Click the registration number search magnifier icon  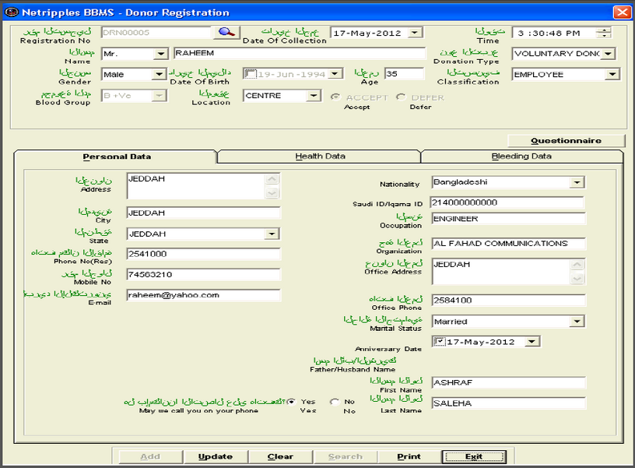[x=226, y=33]
